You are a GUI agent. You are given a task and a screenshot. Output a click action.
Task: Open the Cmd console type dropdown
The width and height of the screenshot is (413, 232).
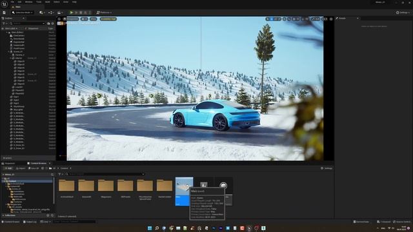[x=45, y=222]
